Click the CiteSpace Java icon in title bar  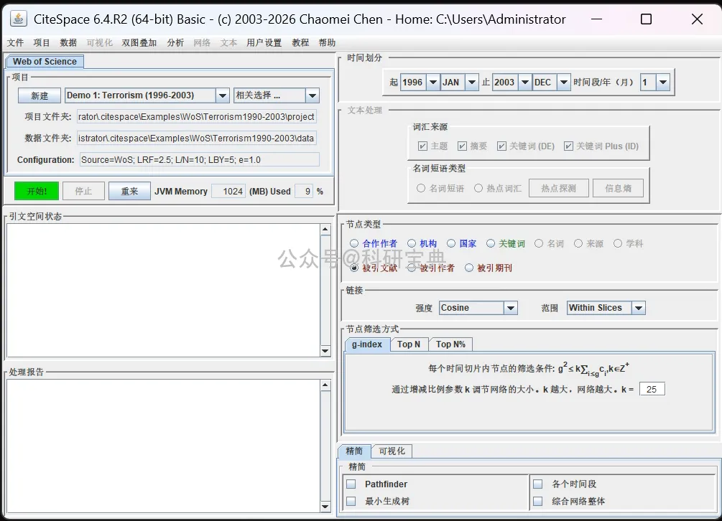[x=18, y=19]
